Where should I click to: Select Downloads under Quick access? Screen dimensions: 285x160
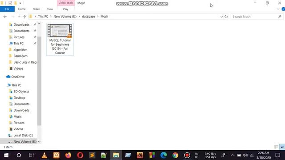pyautogui.click(x=21, y=24)
